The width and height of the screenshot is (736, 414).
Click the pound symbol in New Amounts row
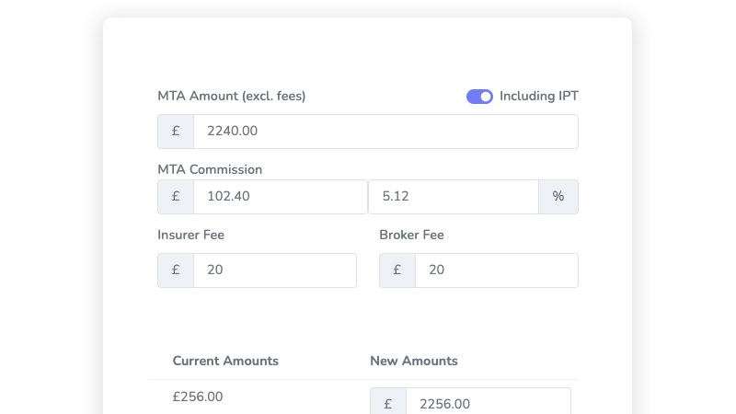tap(388, 404)
